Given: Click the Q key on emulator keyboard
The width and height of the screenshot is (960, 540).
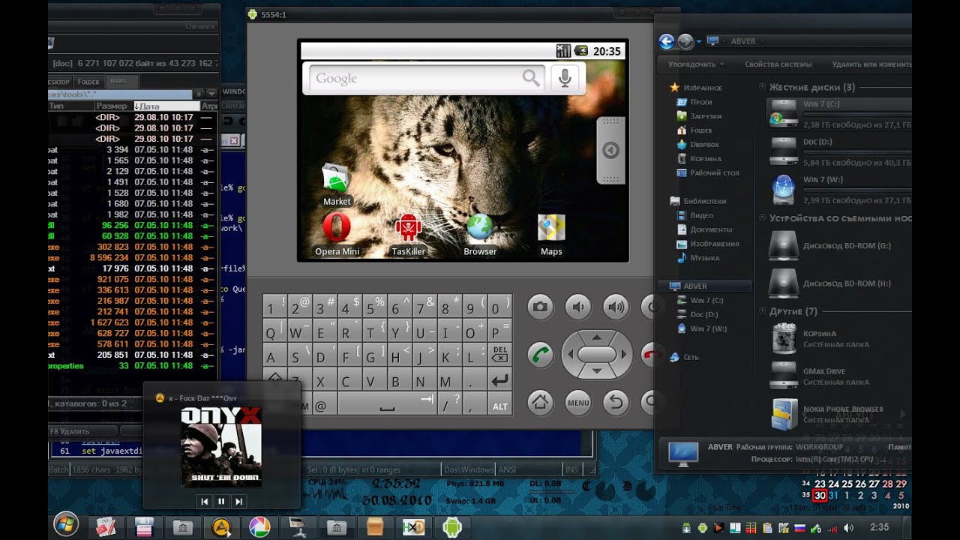Looking at the screenshot, I should 274,331.
